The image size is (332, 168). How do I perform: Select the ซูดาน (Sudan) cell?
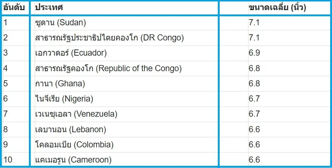(61, 23)
